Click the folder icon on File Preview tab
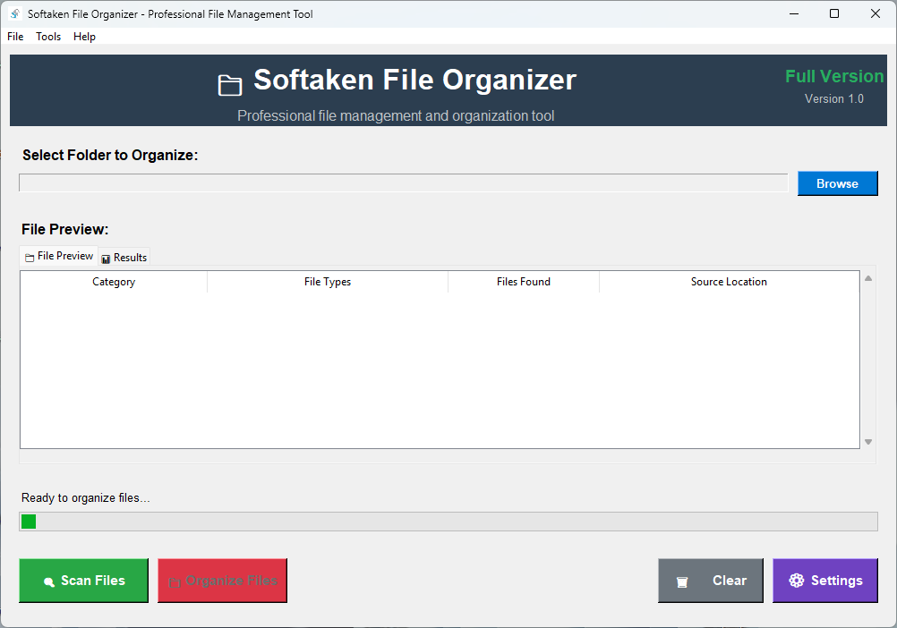Image resolution: width=897 pixels, height=628 pixels. tap(30, 258)
